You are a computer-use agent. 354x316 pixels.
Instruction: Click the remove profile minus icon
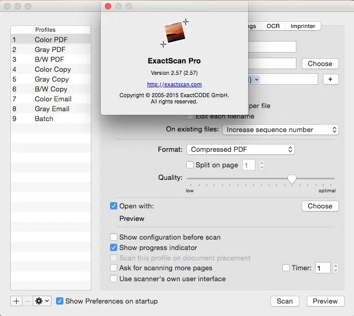(x=28, y=301)
